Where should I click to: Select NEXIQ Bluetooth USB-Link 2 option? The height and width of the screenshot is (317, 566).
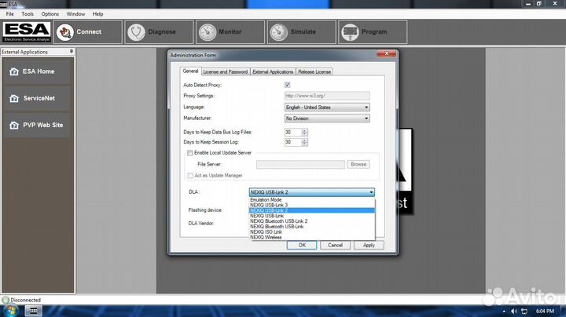click(312, 221)
